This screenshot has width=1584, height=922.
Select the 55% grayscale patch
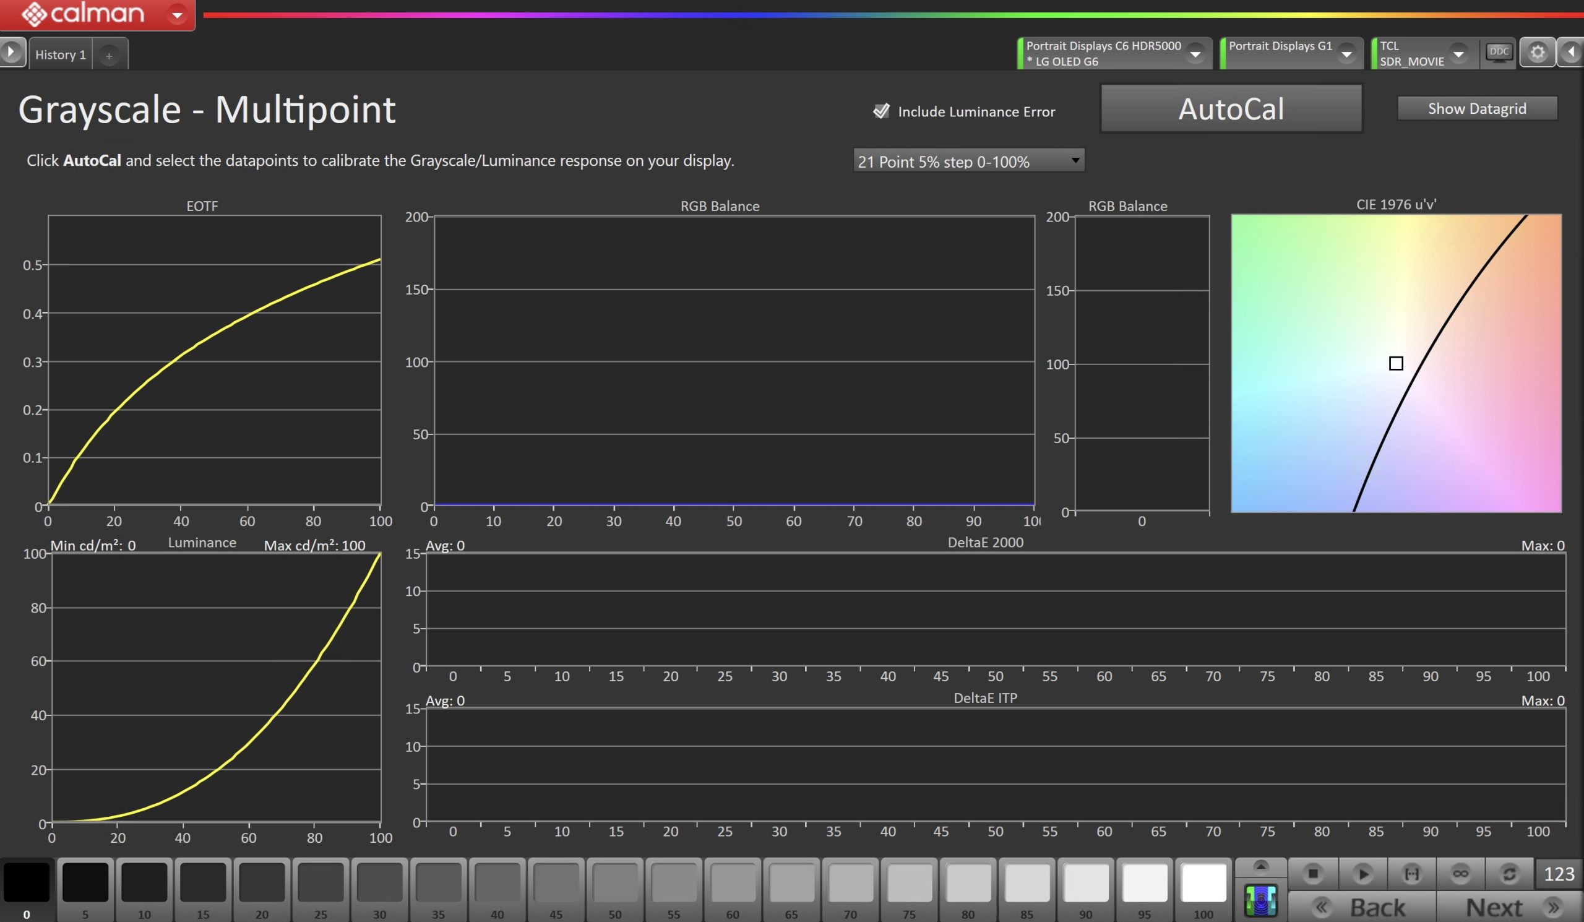674,889
